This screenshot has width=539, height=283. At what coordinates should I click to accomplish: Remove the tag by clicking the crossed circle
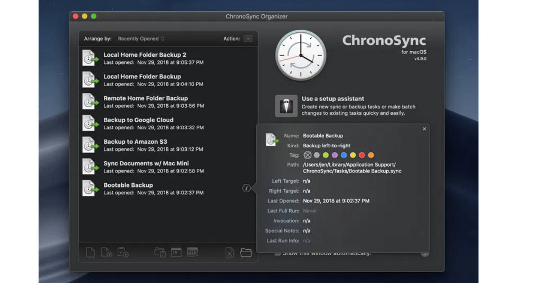[x=307, y=155]
